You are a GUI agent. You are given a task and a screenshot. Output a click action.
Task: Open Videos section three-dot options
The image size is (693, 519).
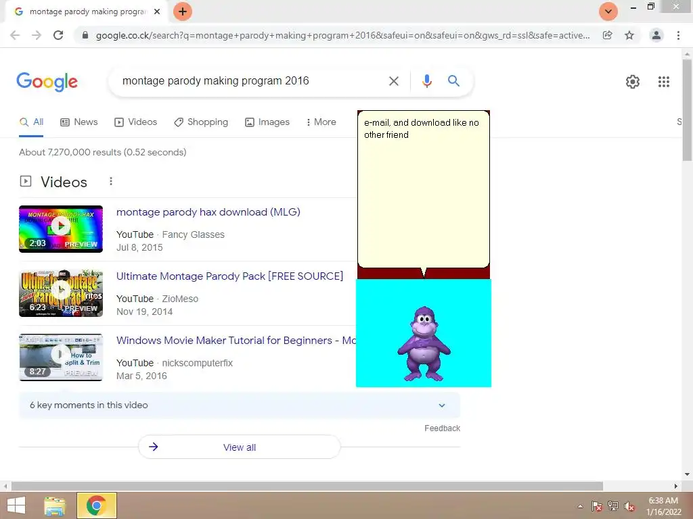111,181
